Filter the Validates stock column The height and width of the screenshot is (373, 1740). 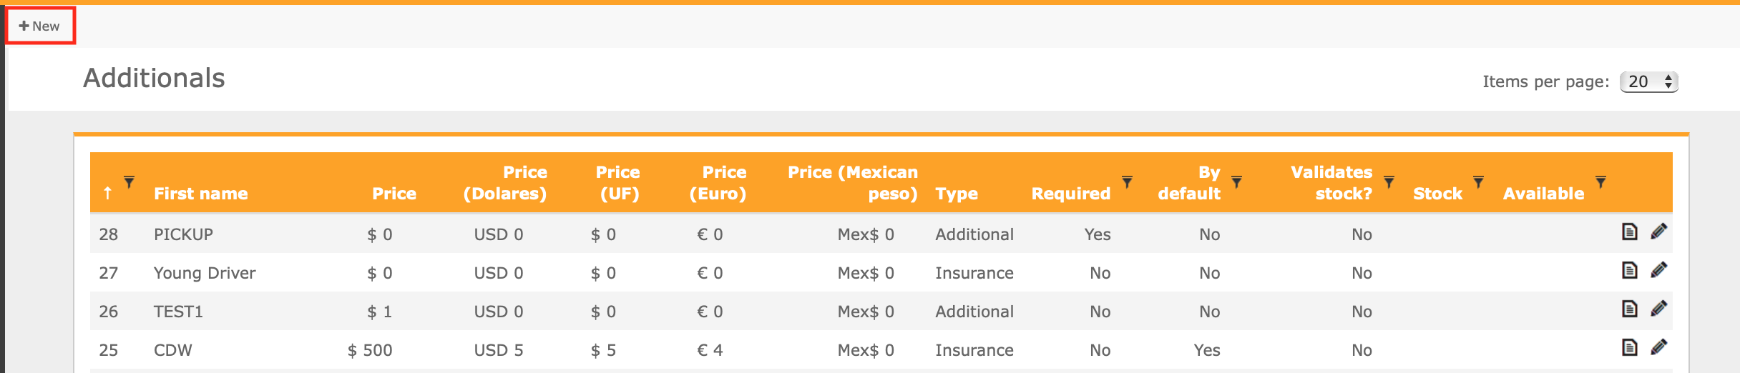pos(1389,182)
